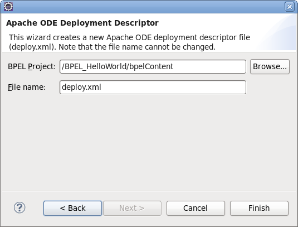Place cursor in /BPEL_HelloWorld/bpelContent text
The height and width of the screenshot is (227, 298).
[x=118, y=66]
